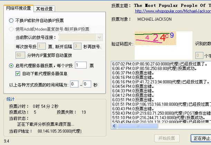This screenshot has width=211, height=145.
Task: Toggle 自动下载代理服务器信息 checkbox
Action: click(18, 74)
